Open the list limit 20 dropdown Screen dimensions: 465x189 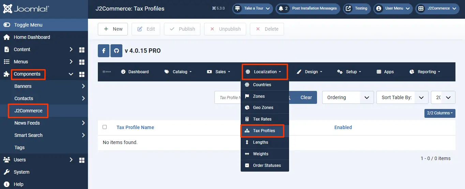[x=443, y=97]
